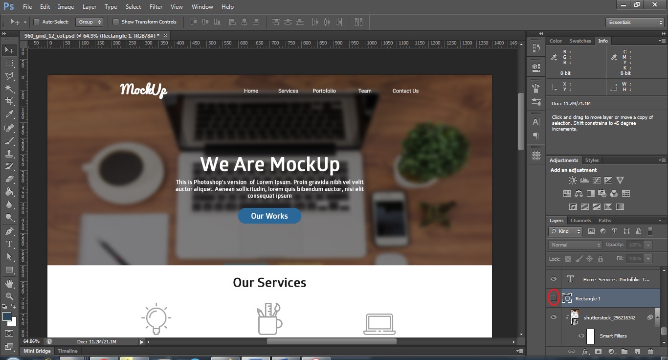
Task: Open the Layer menu
Action: (x=89, y=7)
